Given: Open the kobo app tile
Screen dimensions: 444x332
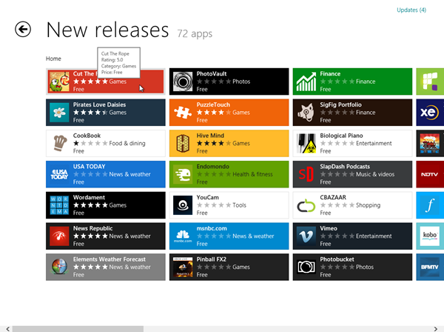Looking at the screenshot, I should coord(430,236).
